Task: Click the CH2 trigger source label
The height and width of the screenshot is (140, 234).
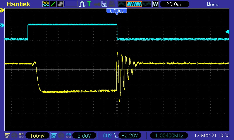Action: 107,136
